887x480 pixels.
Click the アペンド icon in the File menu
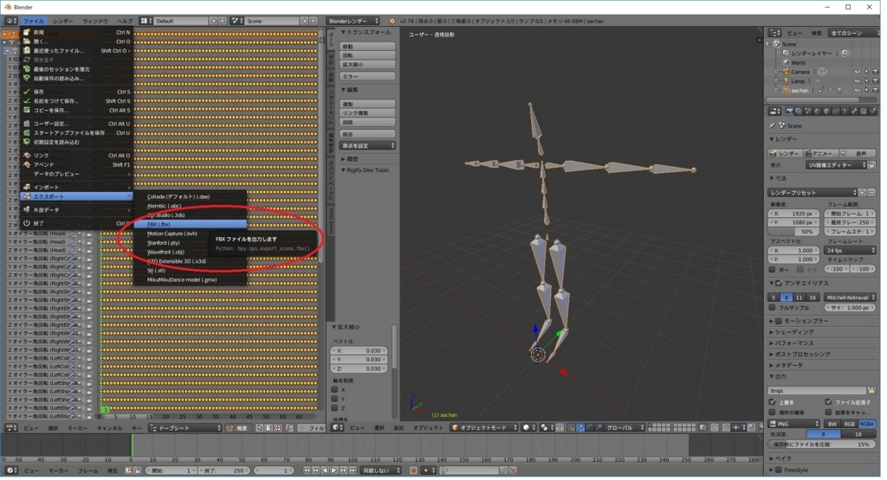tap(27, 164)
